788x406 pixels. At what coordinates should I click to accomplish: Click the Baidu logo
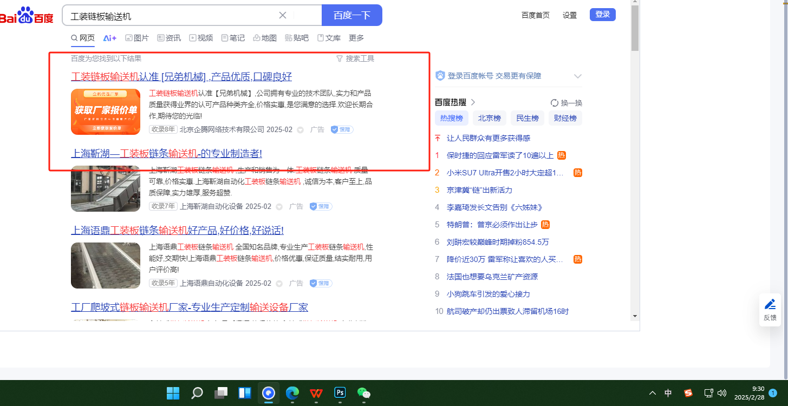point(26,16)
